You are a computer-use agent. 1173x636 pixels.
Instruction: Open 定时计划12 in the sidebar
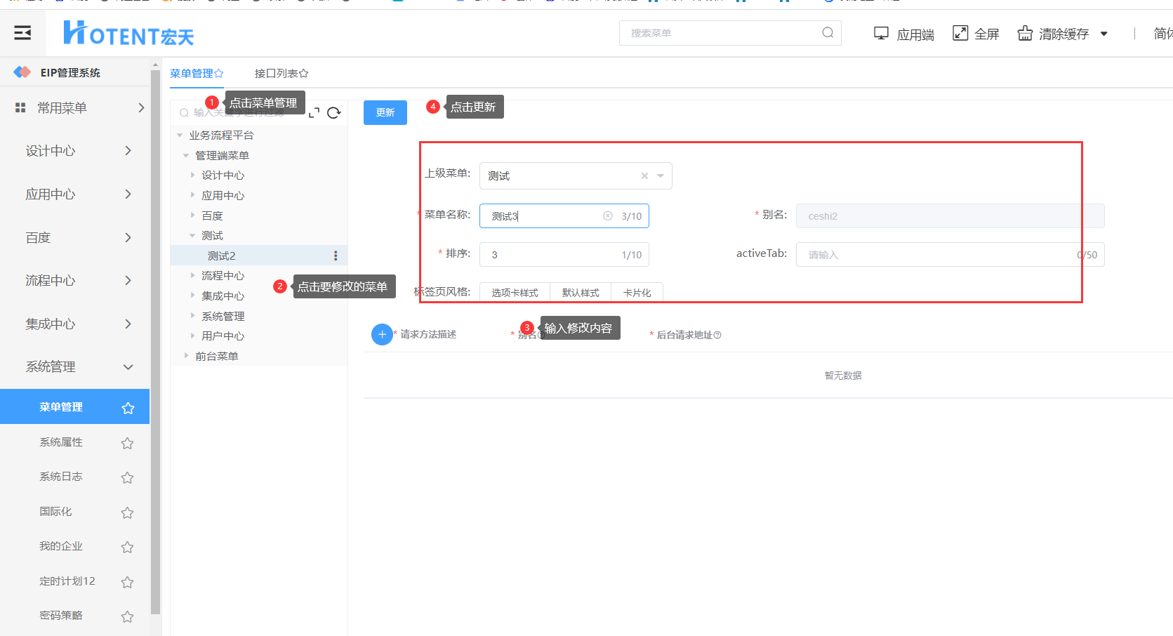tap(67, 581)
